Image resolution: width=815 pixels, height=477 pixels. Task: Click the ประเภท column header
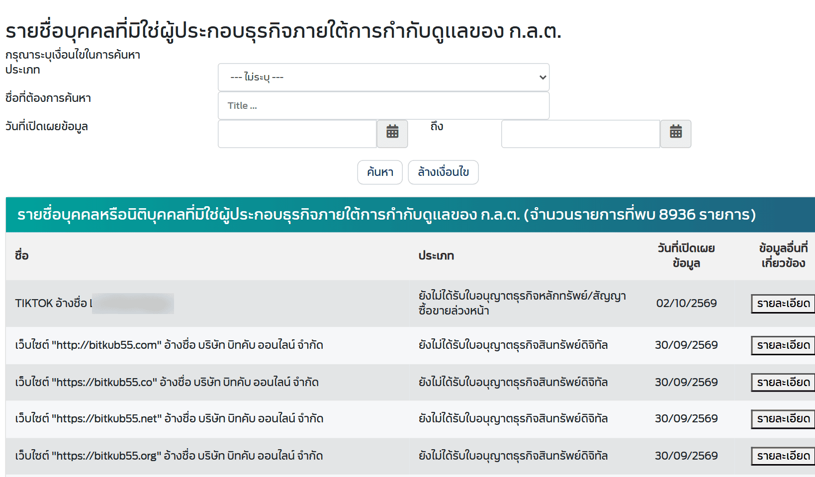pyautogui.click(x=436, y=255)
